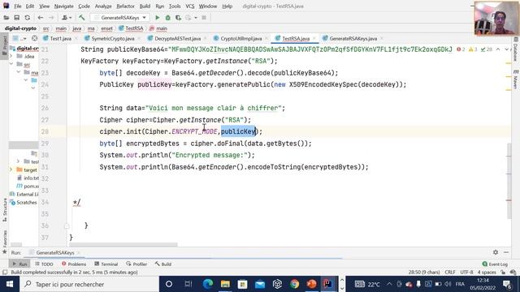Image resolution: width=520 pixels, height=292 pixels.
Task: Toggle the Maven tool window stripe button
Action: [x=516, y=79]
